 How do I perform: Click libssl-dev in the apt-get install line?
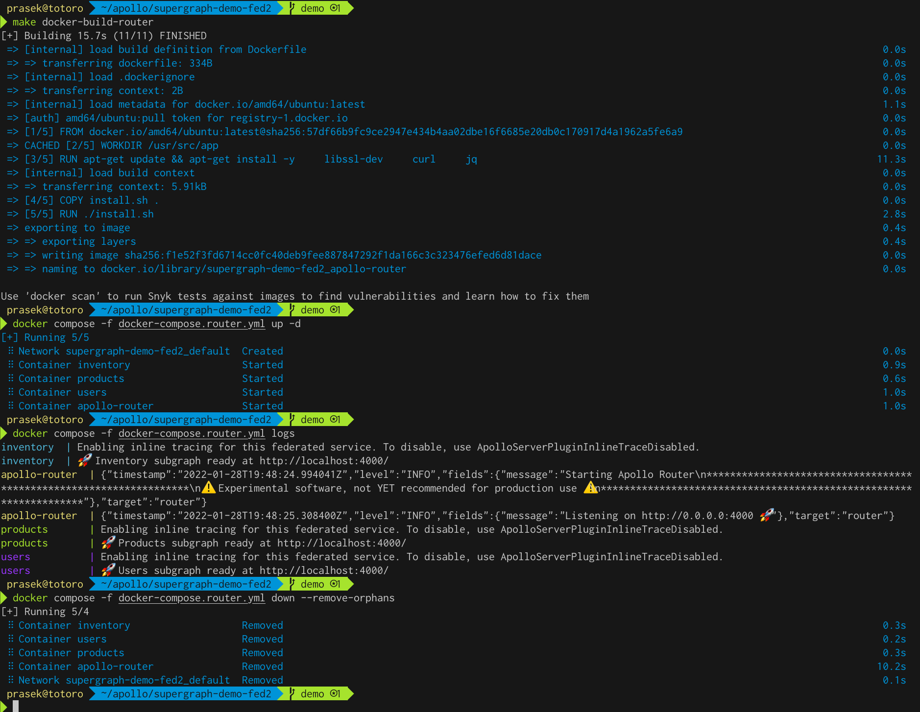pos(354,159)
